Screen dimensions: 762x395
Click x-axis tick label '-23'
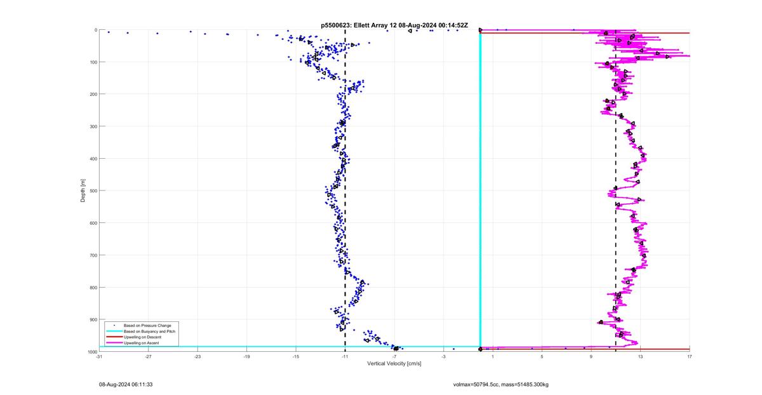click(x=197, y=356)
